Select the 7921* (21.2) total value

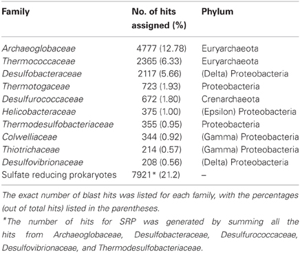(x=156, y=175)
